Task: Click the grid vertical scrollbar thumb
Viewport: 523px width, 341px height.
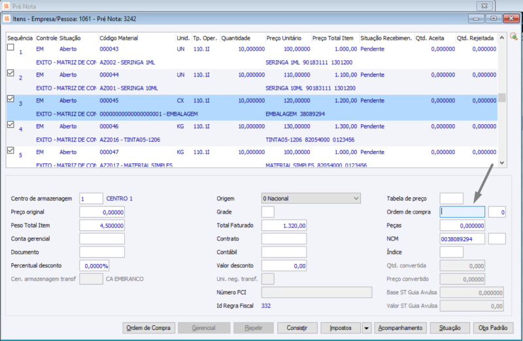Action: point(502,98)
